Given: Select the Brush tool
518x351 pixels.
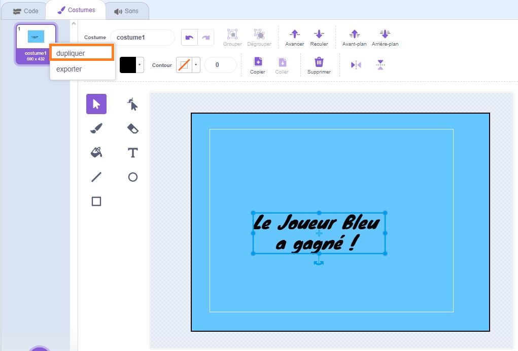Looking at the screenshot, I should click(96, 128).
